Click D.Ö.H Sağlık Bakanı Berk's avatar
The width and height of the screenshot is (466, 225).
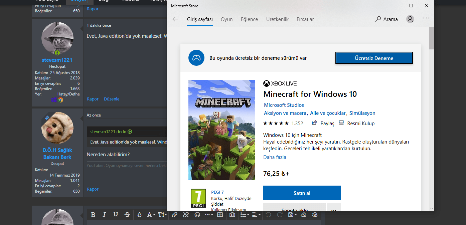click(57, 128)
